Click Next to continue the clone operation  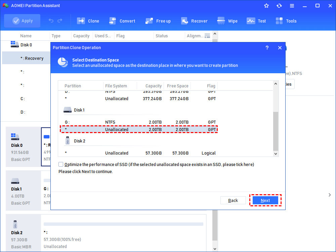click(x=265, y=200)
